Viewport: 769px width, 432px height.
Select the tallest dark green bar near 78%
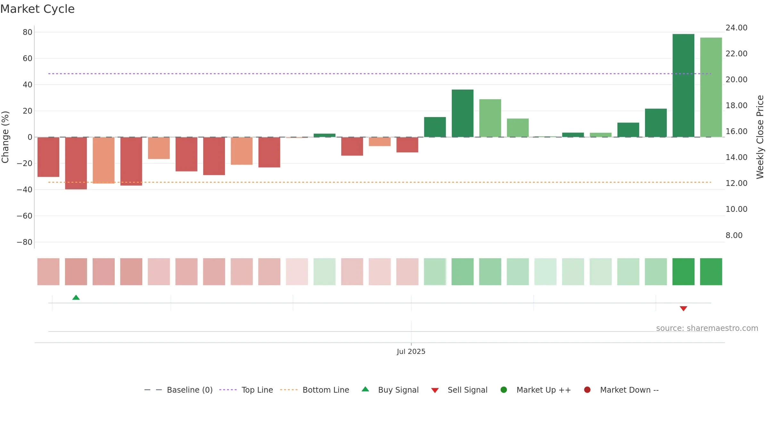[683, 85]
